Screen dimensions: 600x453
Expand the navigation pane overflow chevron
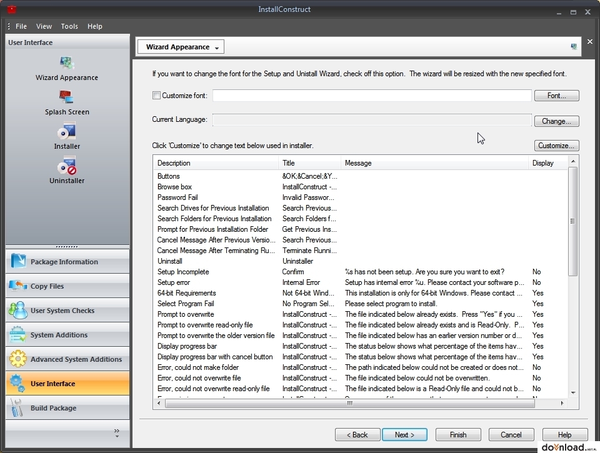(117, 433)
